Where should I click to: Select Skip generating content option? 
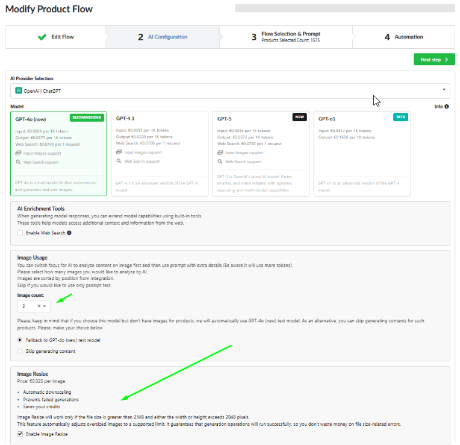(20, 351)
